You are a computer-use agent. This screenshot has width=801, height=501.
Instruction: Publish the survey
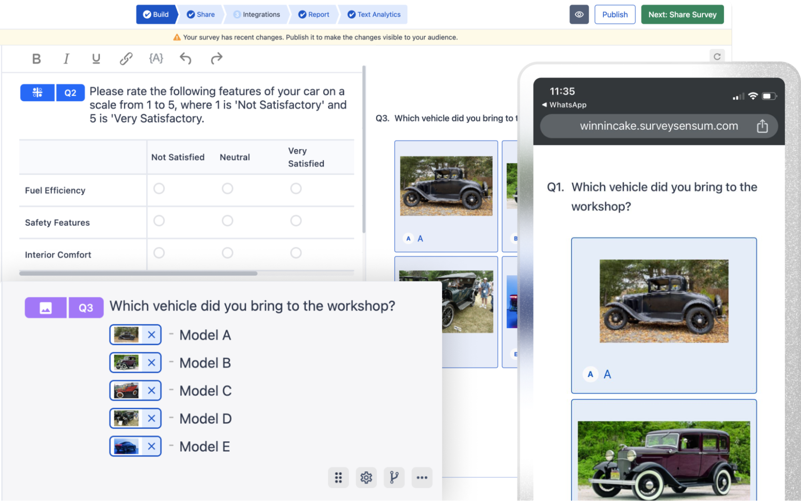[x=615, y=14]
